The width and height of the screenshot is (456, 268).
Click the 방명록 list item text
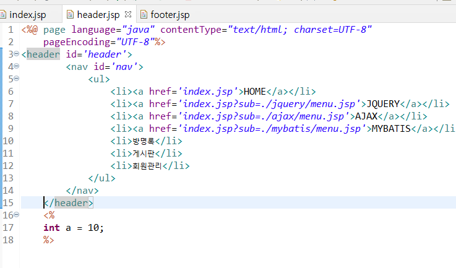click(x=144, y=141)
